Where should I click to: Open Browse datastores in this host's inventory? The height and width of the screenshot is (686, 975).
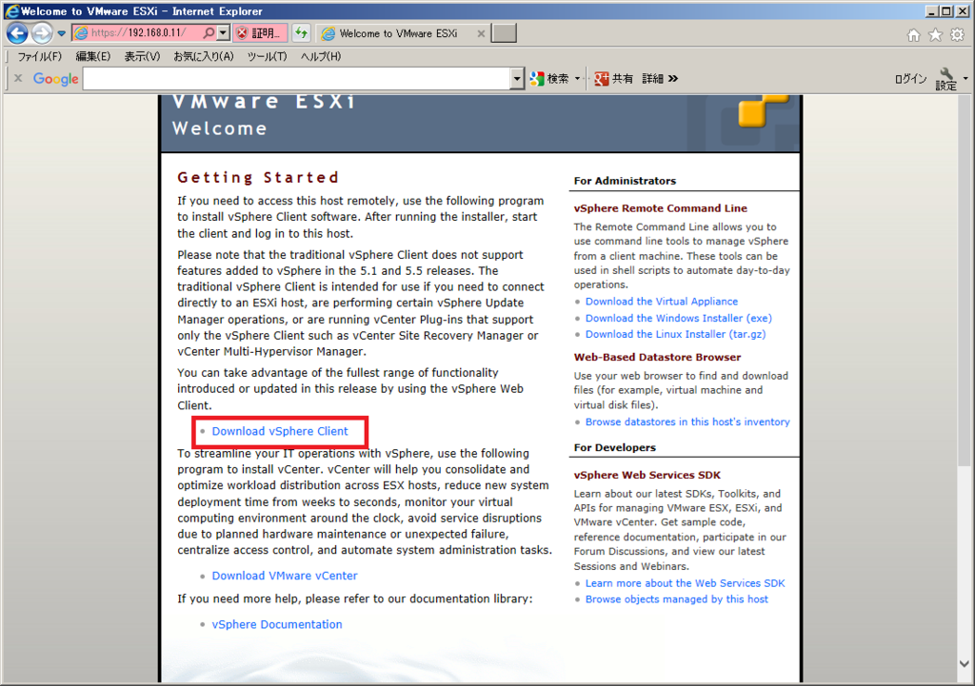point(687,421)
